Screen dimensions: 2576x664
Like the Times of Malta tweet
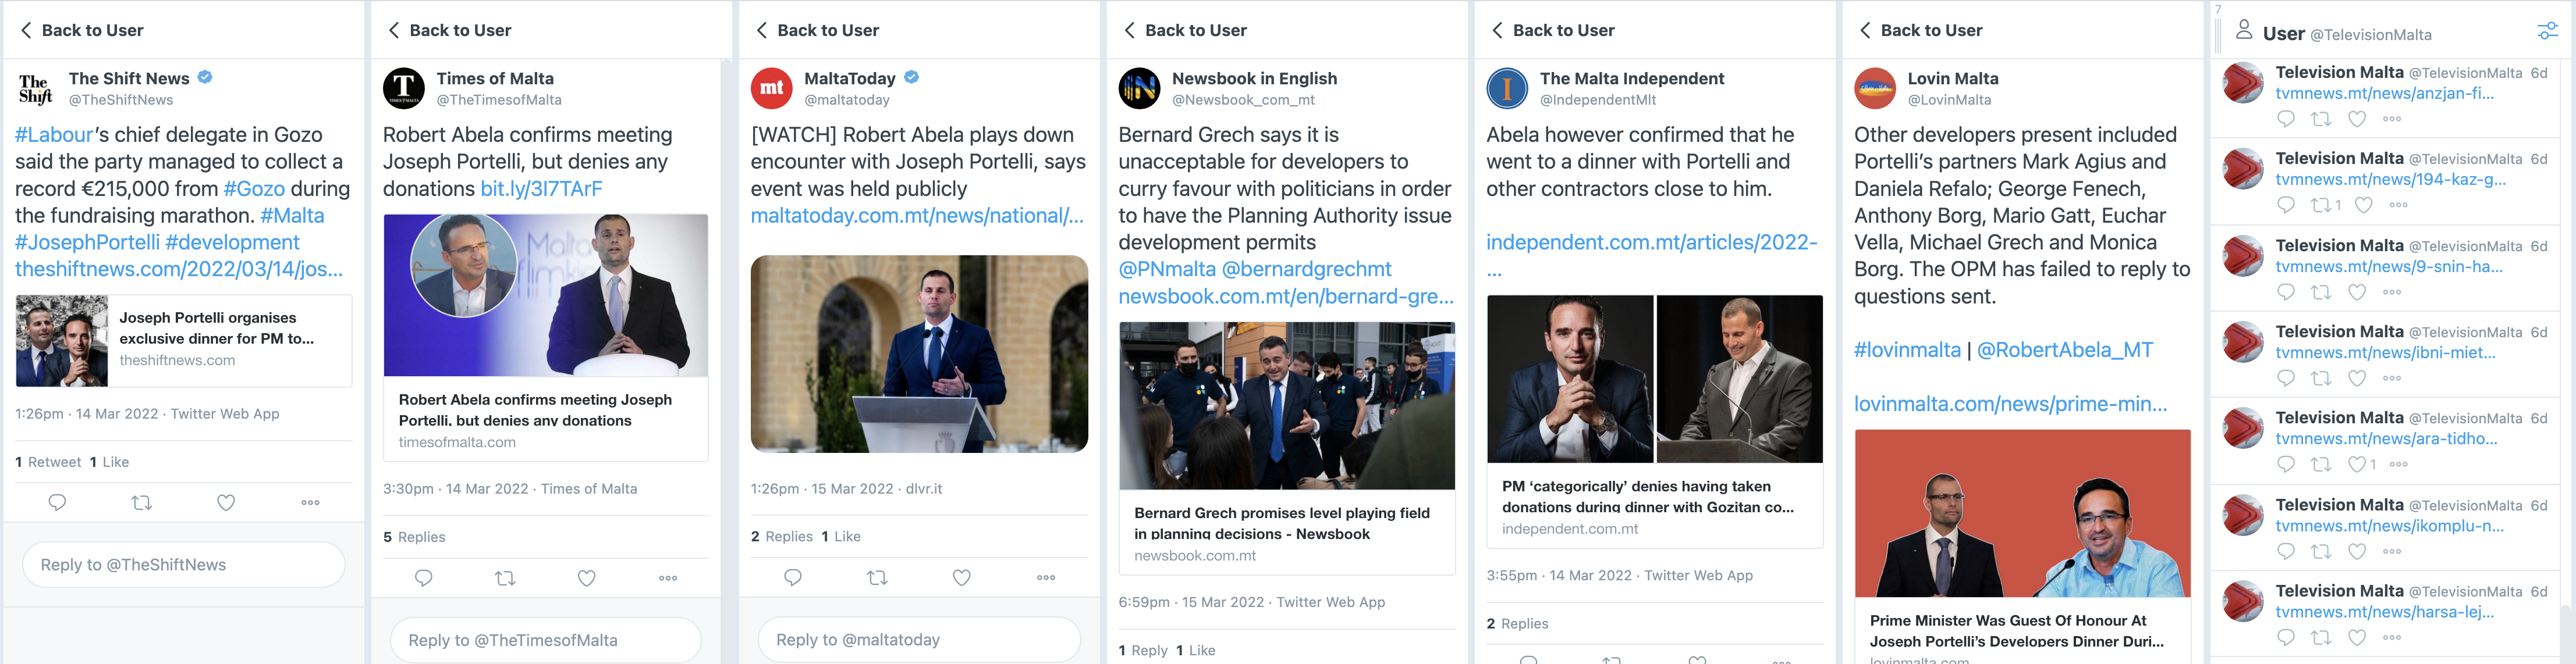tap(587, 577)
